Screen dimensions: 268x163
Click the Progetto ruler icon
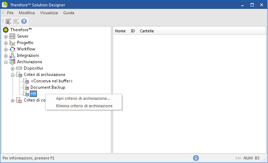(x=12, y=43)
